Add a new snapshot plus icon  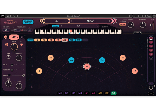click(x=151, y=58)
